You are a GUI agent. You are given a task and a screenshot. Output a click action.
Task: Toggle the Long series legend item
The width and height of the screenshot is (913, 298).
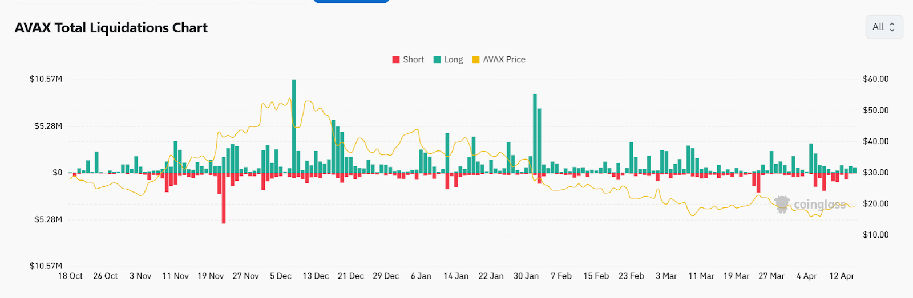(x=449, y=59)
